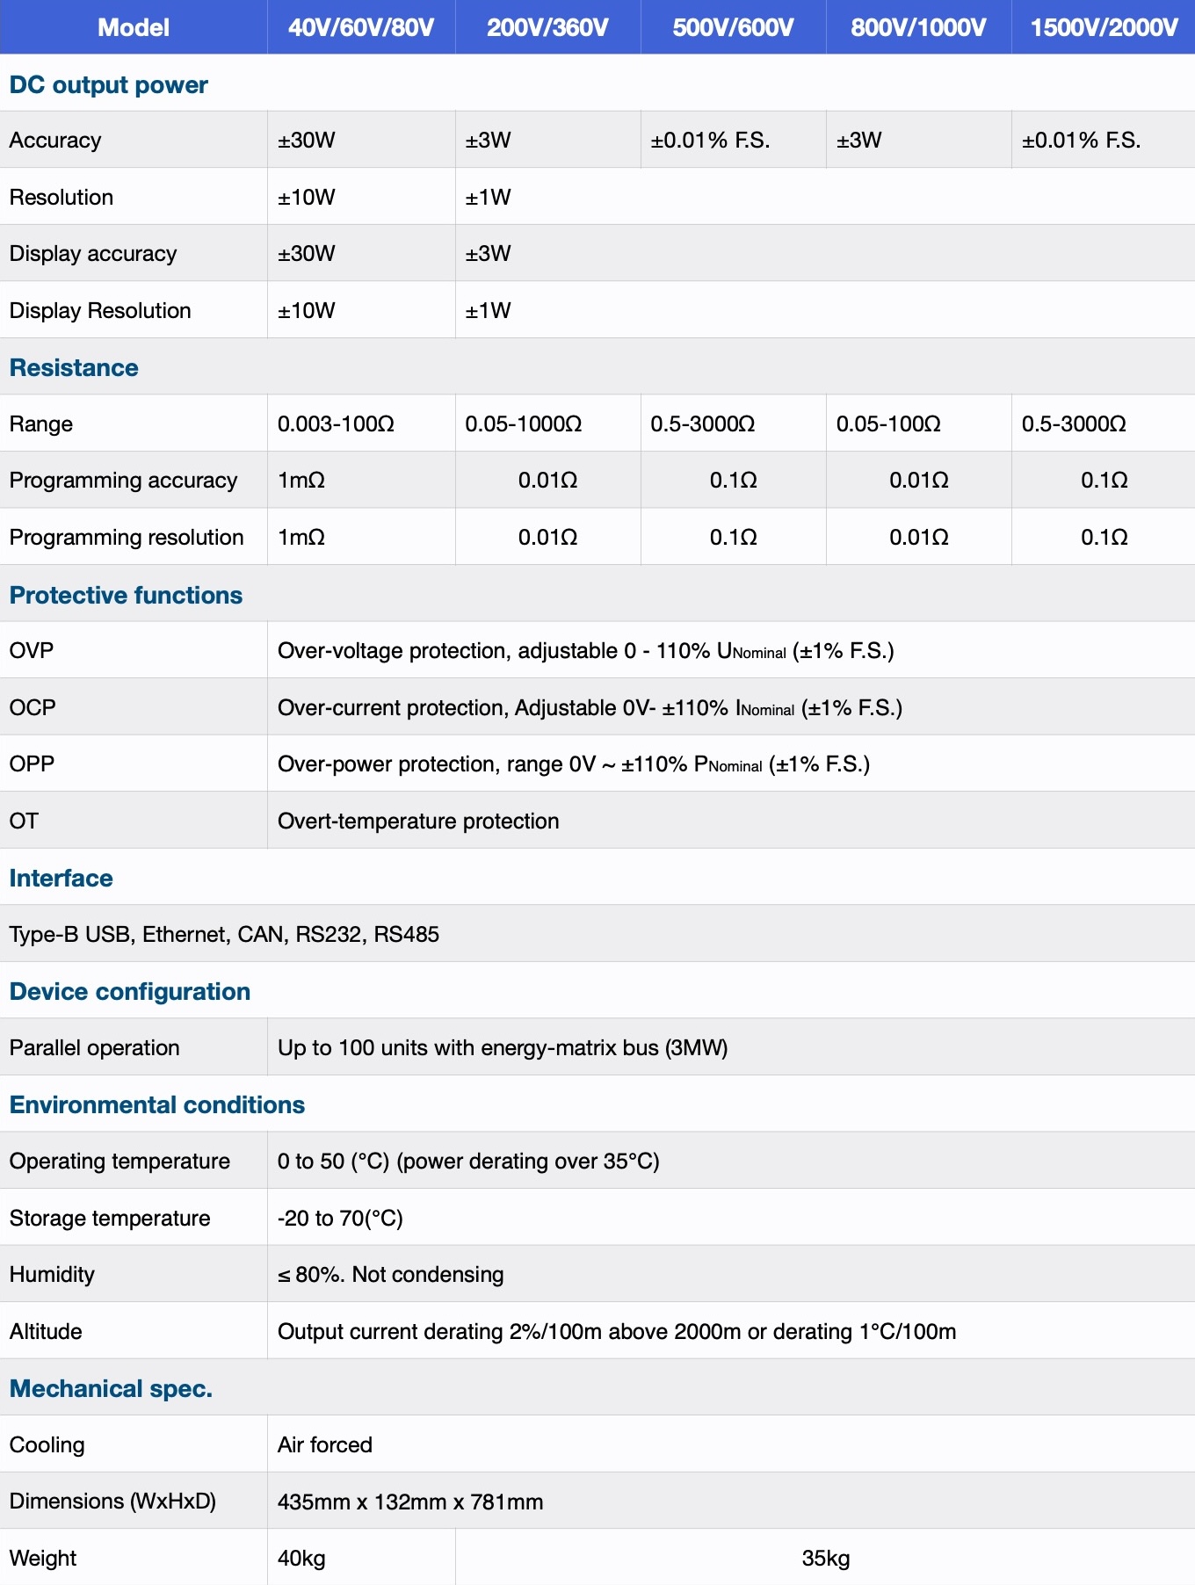Click the OVP row label
The image size is (1195, 1585).
[32, 650]
